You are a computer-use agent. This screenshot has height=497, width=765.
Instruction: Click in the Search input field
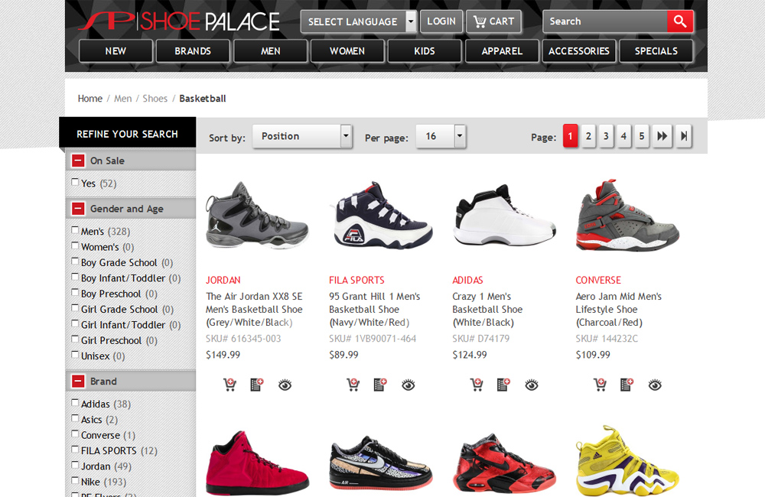tap(605, 21)
